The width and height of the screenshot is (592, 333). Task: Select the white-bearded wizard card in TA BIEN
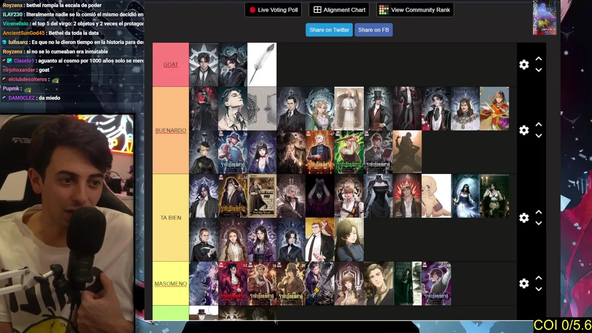coord(233,196)
